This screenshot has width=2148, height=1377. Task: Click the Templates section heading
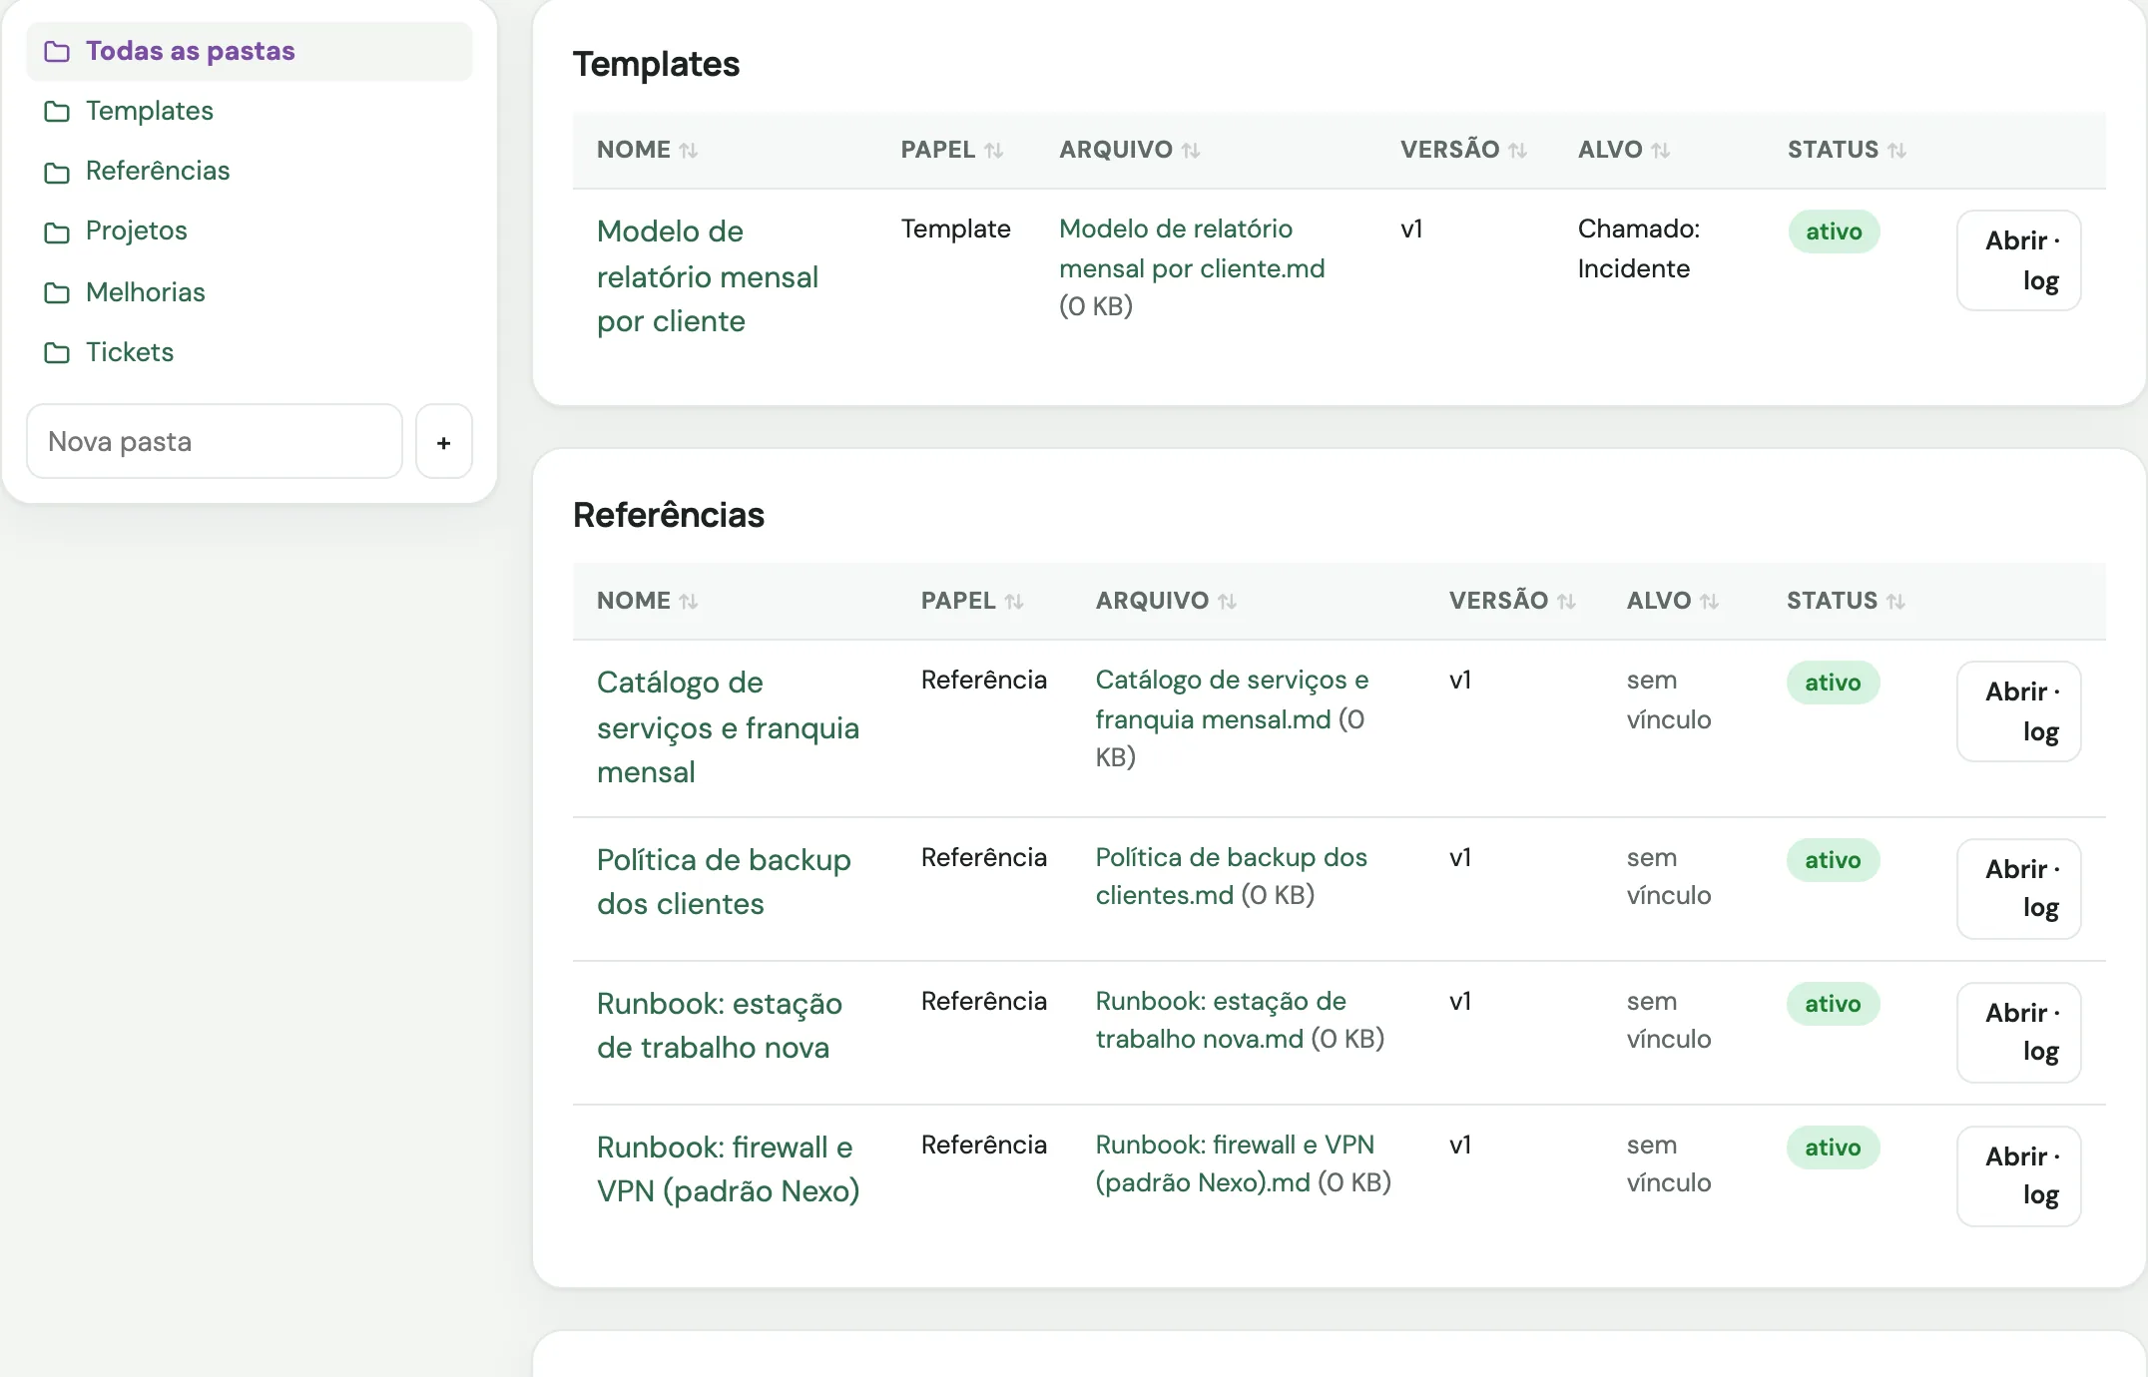click(656, 64)
